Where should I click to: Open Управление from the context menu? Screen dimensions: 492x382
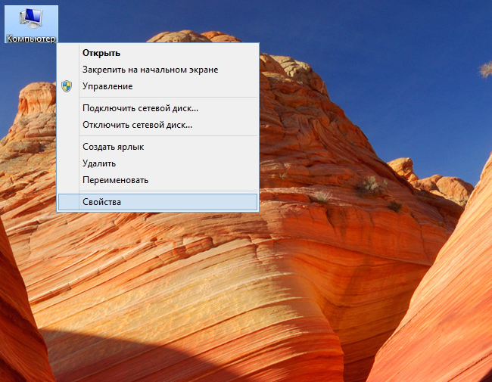click(x=107, y=86)
